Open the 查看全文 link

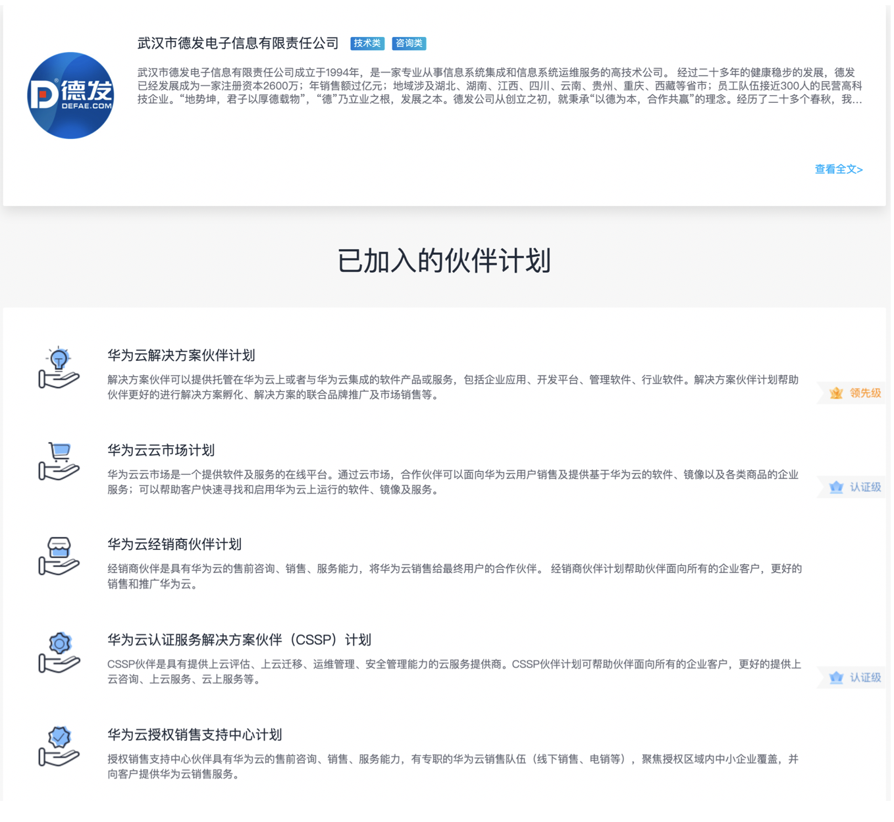pyautogui.click(x=838, y=169)
